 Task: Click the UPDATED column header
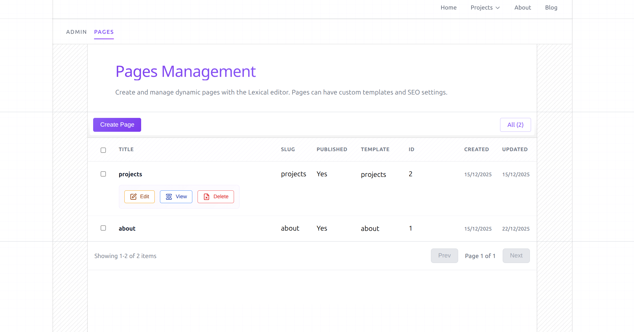point(515,149)
